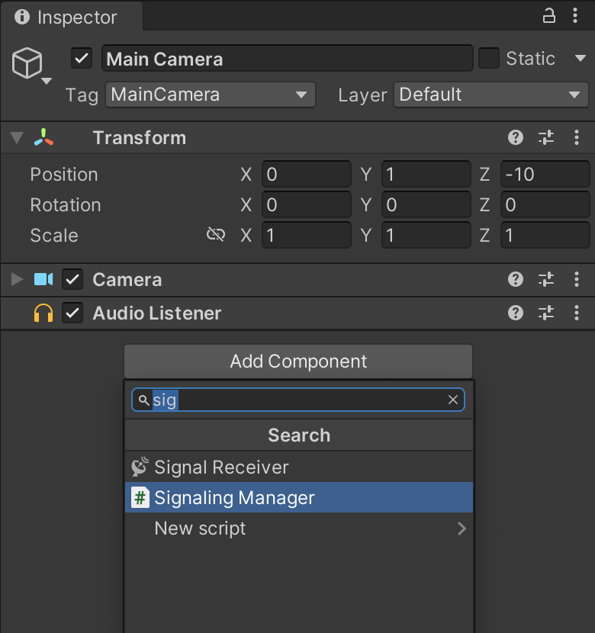Click the Rotation X value field
Image resolution: width=595 pixels, height=633 pixels.
pos(307,204)
